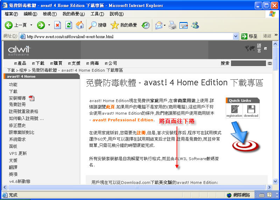Open 註冊號重發表格 sidebar link
The height and width of the screenshot is (200, 280).
pyautogui.click(x=23, y=112)
